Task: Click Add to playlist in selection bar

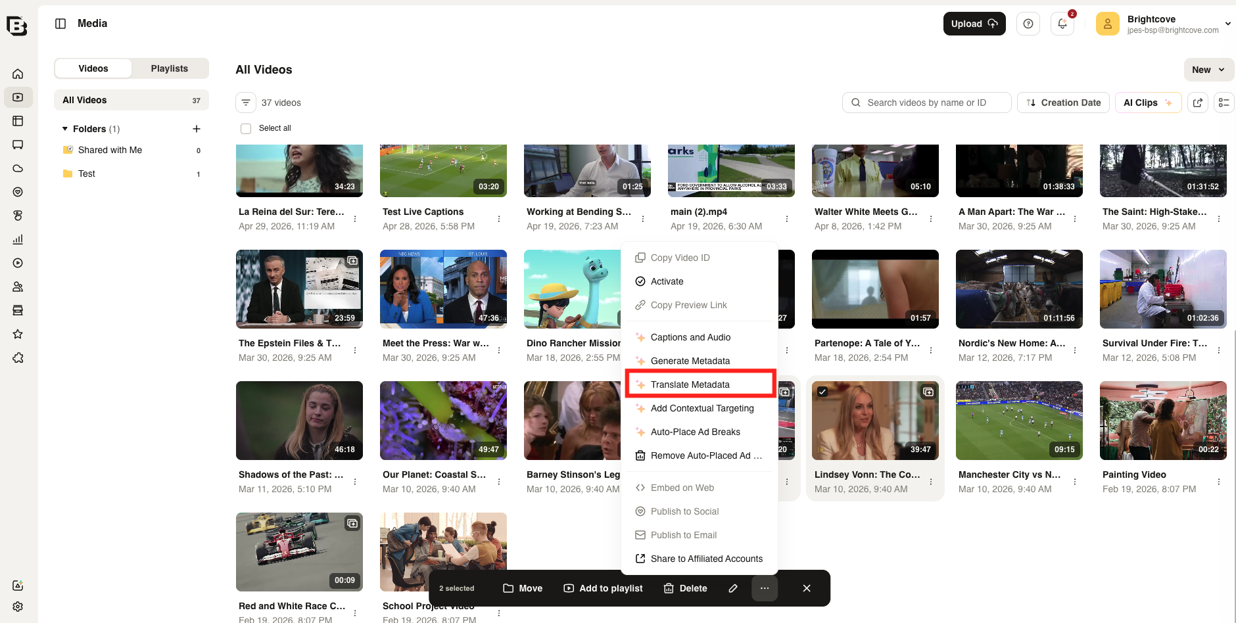Action: click(603, 588)
